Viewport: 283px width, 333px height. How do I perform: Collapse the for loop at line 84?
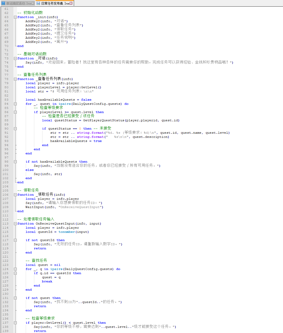[15, 104]
